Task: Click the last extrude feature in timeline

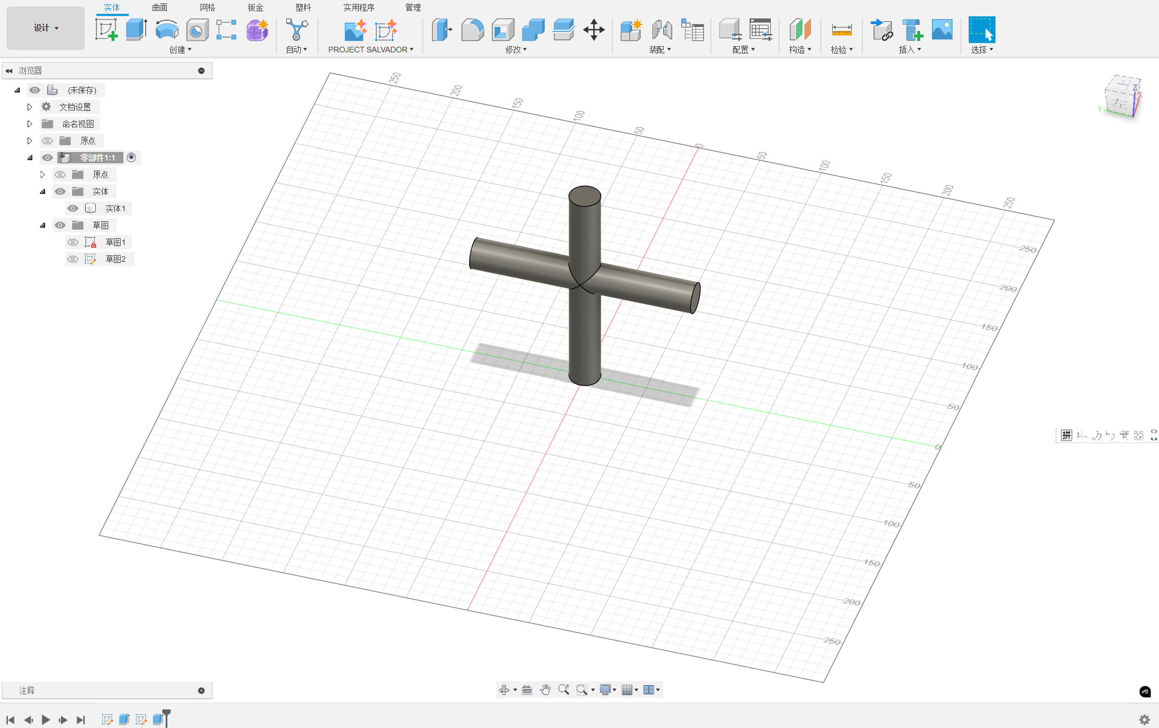Action: click(158, 719)
